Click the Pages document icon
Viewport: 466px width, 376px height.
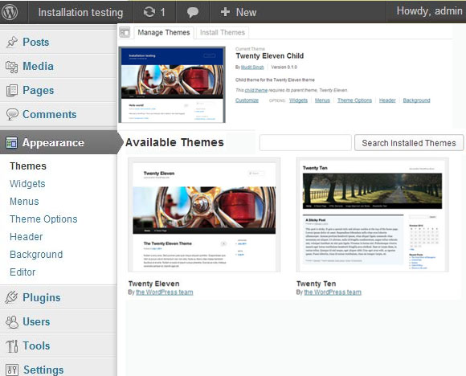[x=12, y=90]
